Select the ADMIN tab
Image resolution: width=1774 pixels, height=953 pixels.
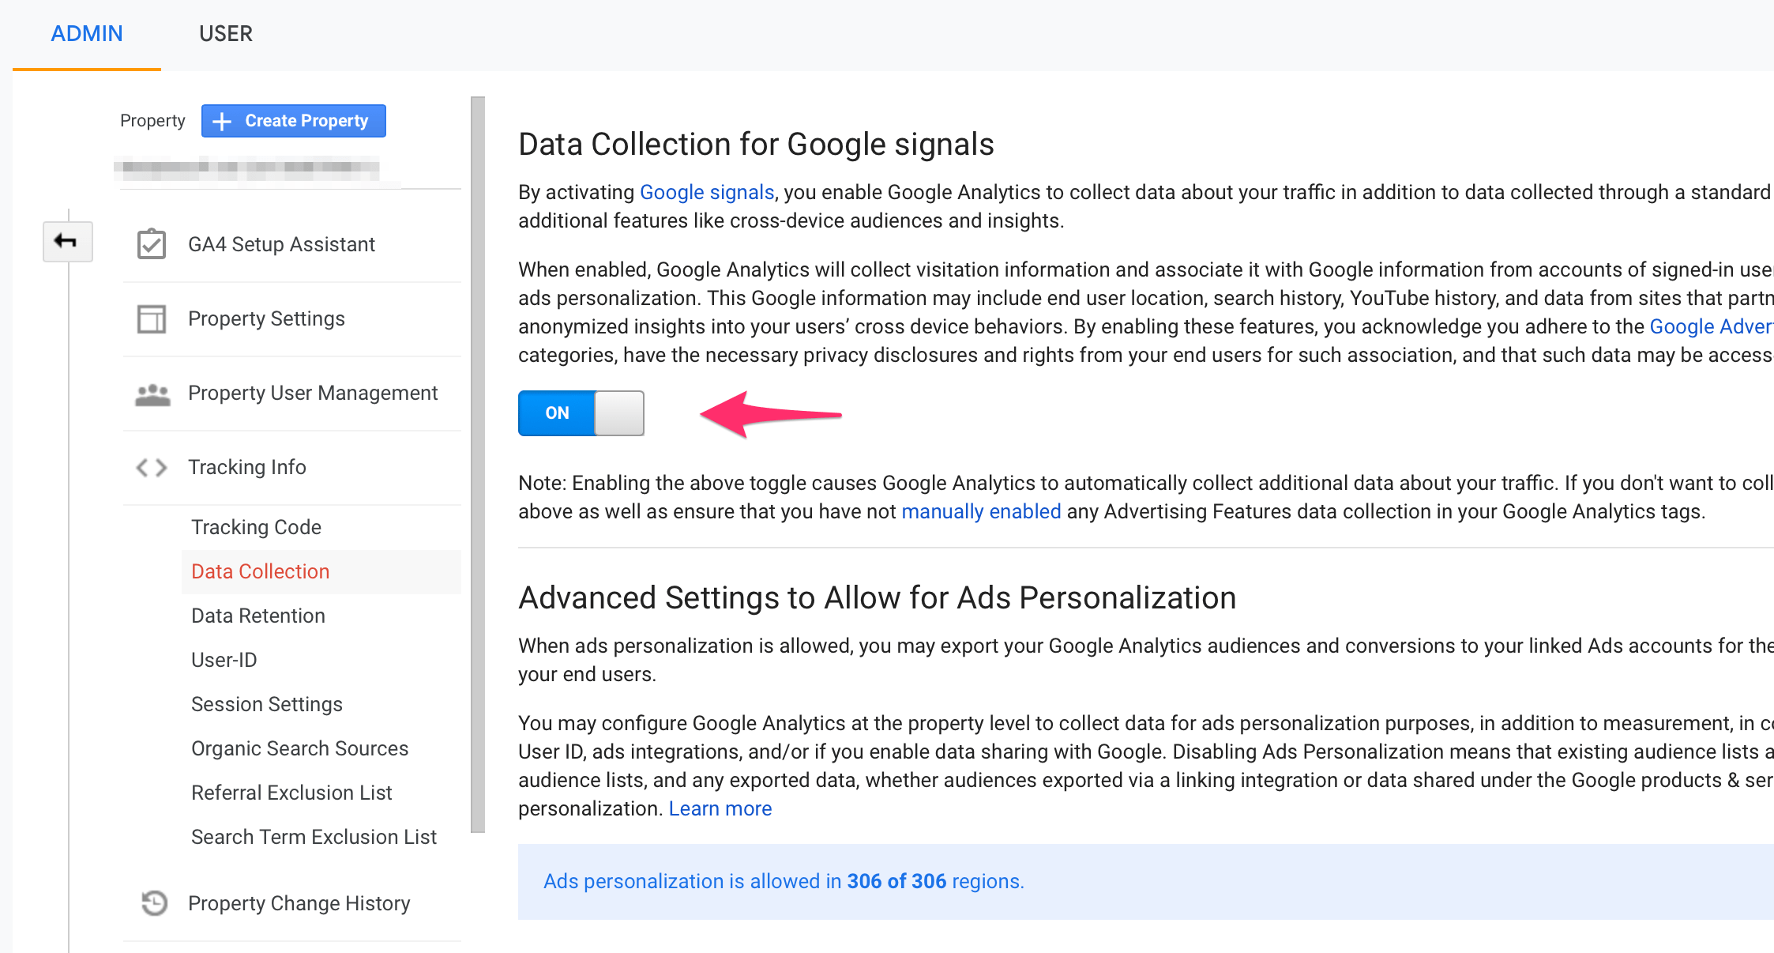87,34
